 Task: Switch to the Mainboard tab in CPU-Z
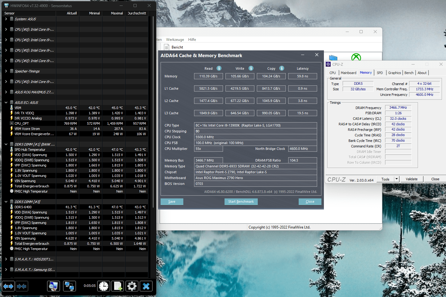348,73
